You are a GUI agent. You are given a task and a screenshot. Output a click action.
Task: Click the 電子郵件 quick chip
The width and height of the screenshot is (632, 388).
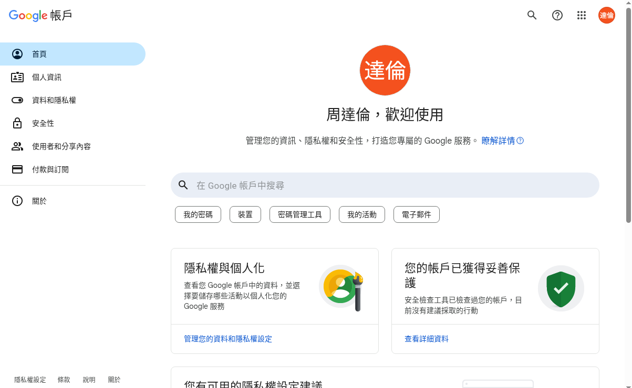(x=417, y=214)
